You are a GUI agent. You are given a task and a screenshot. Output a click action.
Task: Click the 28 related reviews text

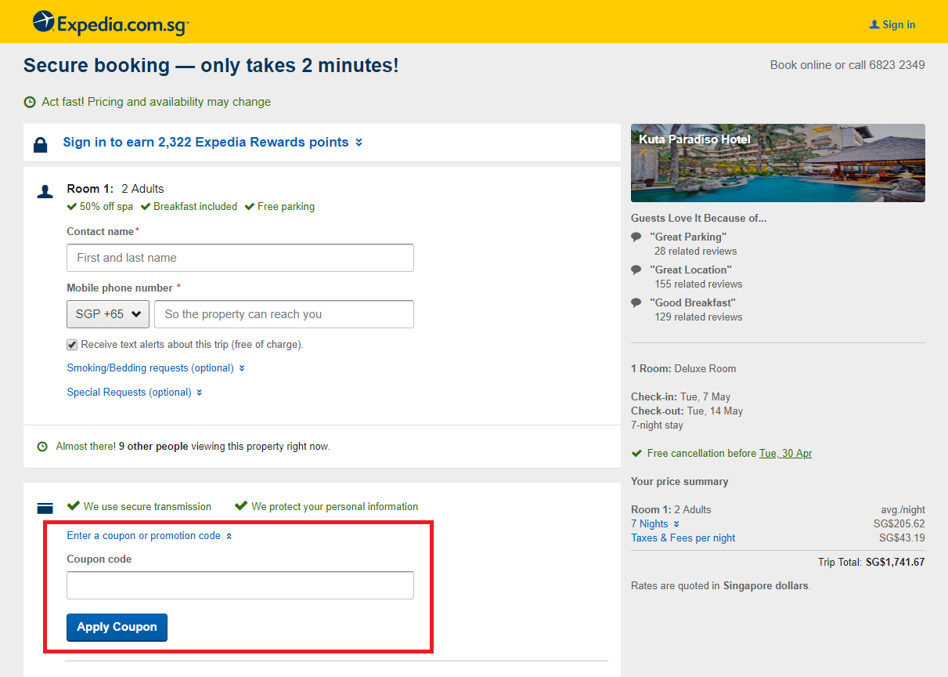[x=696, y=252]
